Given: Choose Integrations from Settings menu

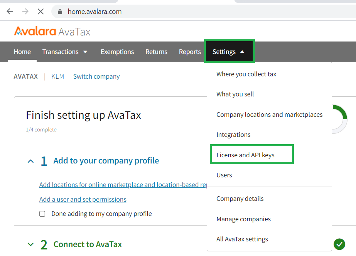Looking at the screenshot, I should [x=233, y=135].
